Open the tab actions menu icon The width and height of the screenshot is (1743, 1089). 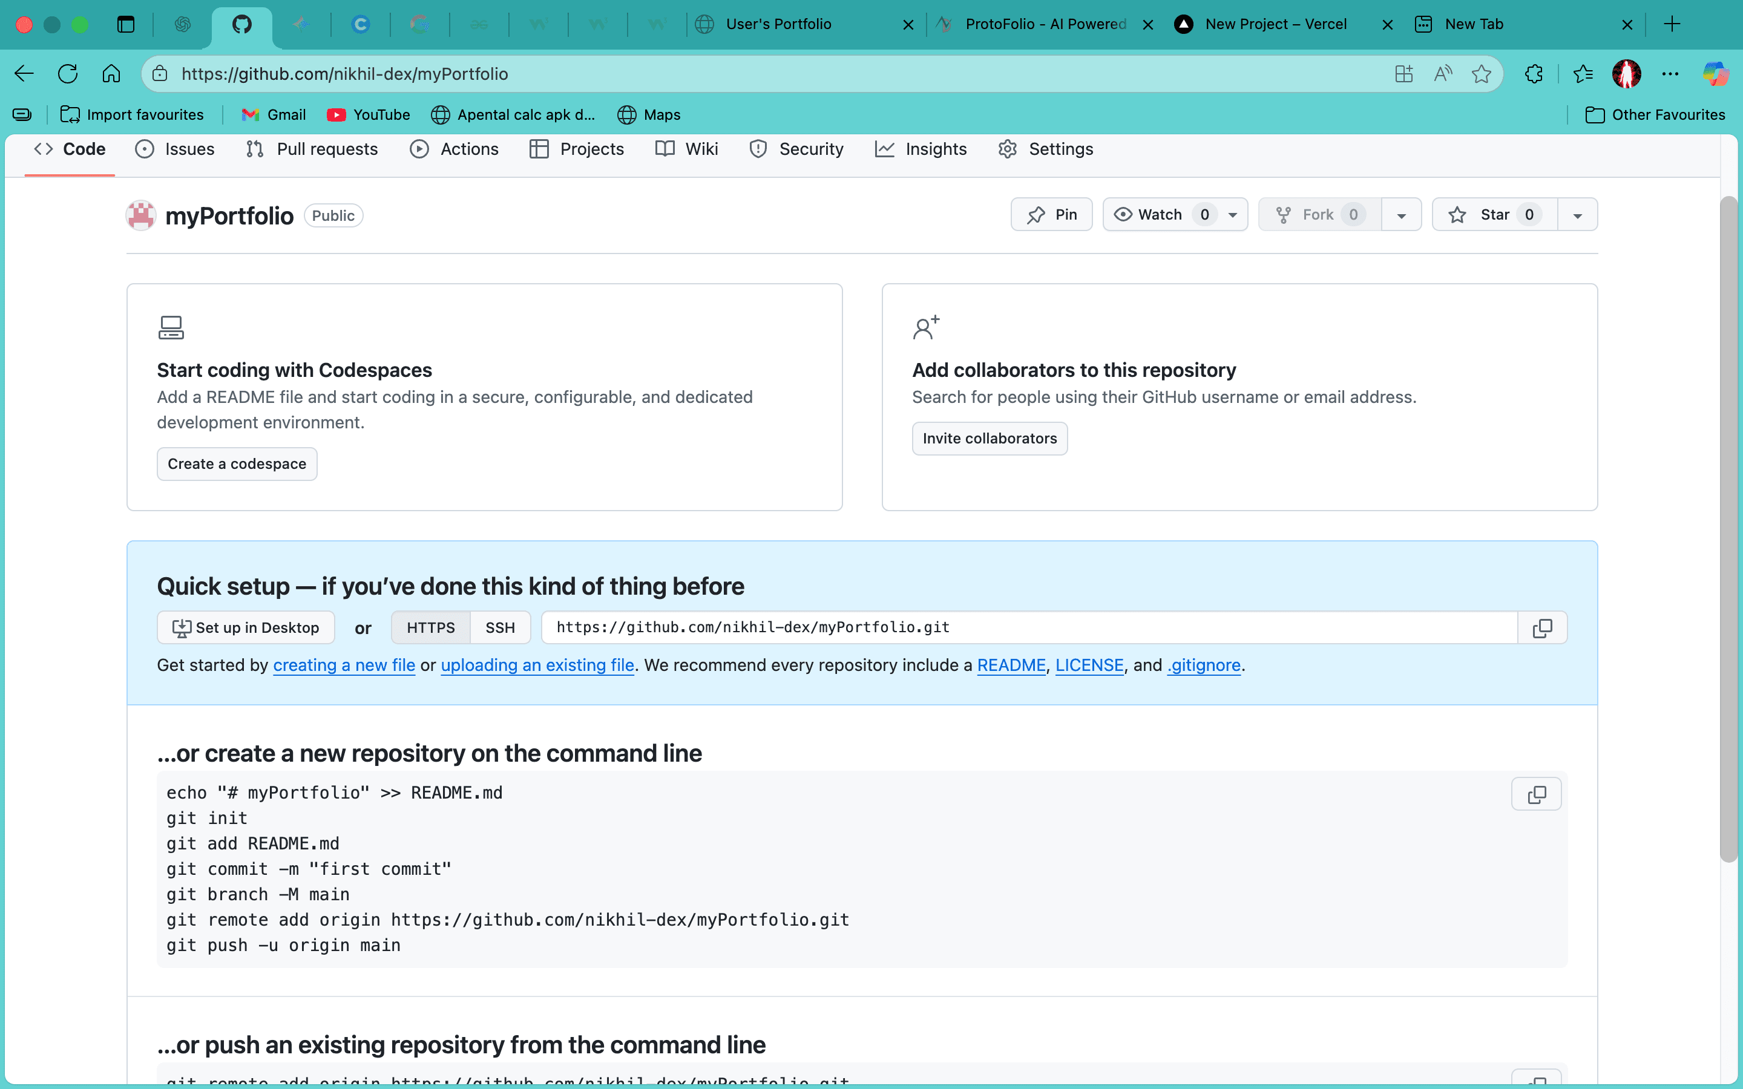point(126,24)
